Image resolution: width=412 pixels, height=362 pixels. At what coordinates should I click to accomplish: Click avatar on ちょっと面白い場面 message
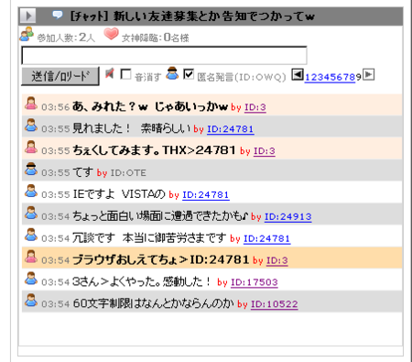pyautogui.click(x=31, y=213)
